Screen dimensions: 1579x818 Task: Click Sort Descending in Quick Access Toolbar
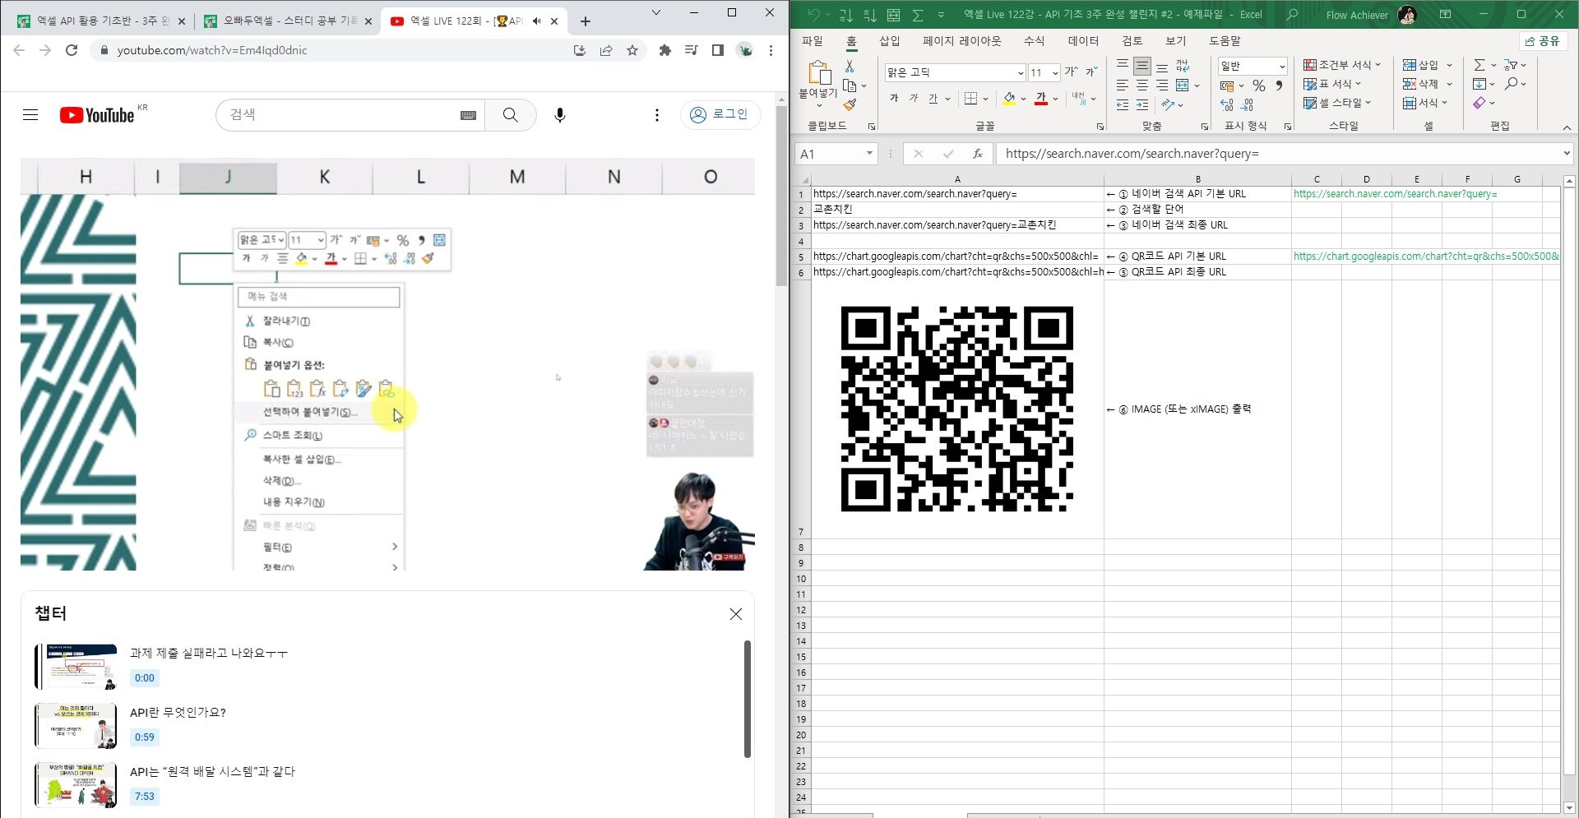coord(869,15)
